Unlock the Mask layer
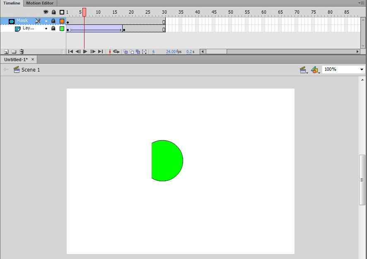Viewport: 367px width, 259px height. 53,20
